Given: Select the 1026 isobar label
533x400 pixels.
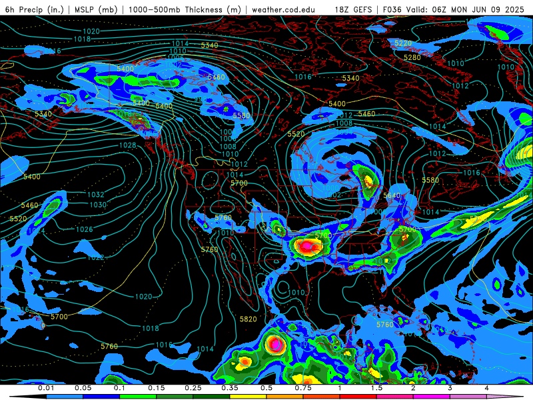Looking at the screenshot, I should [85, 229].
